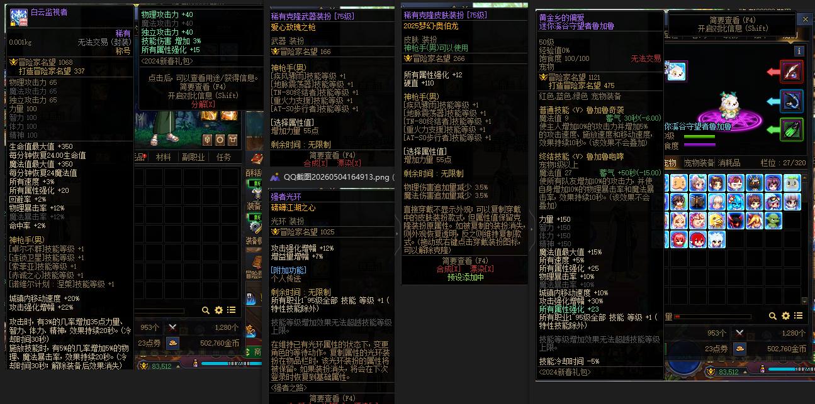Viewport: 815px width, 404px height.
Task: Click crossed swords icon in left inventory footer
Action: pyautogui.click(x=172, y=327)
